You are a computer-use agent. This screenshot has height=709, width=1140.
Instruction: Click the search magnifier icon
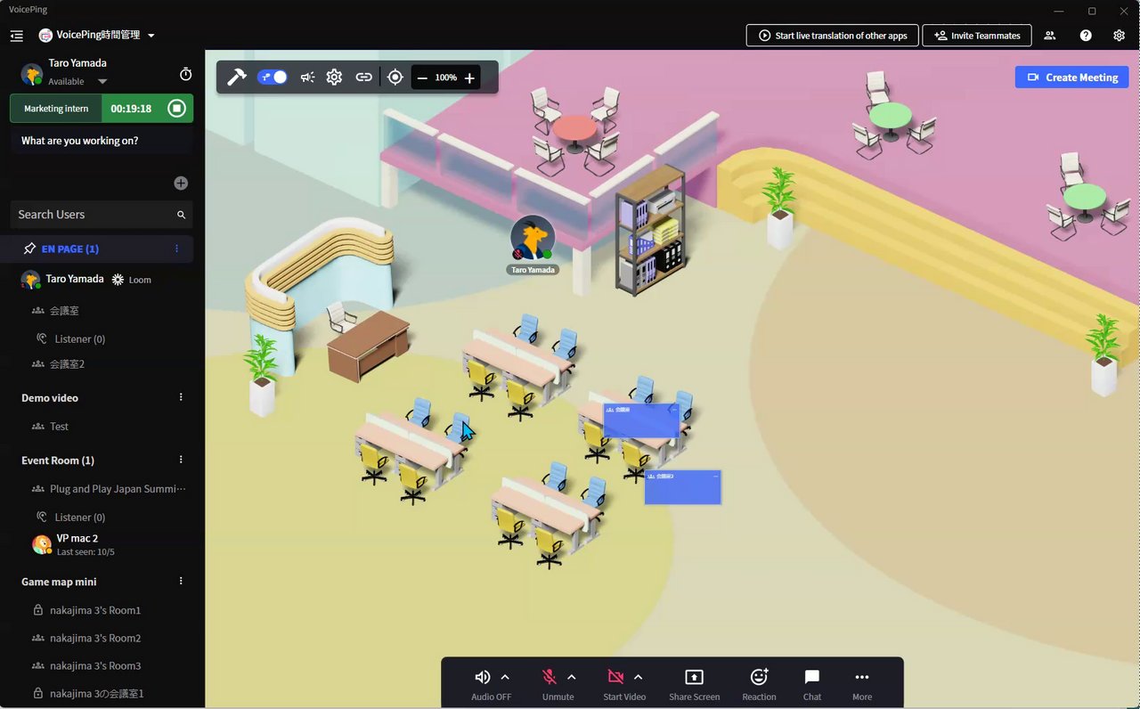(x=182, y=215)
